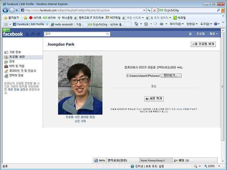Expand the 계정 account dropdown
The width and height of the screenshot is (227, 170).
(213, 34)
